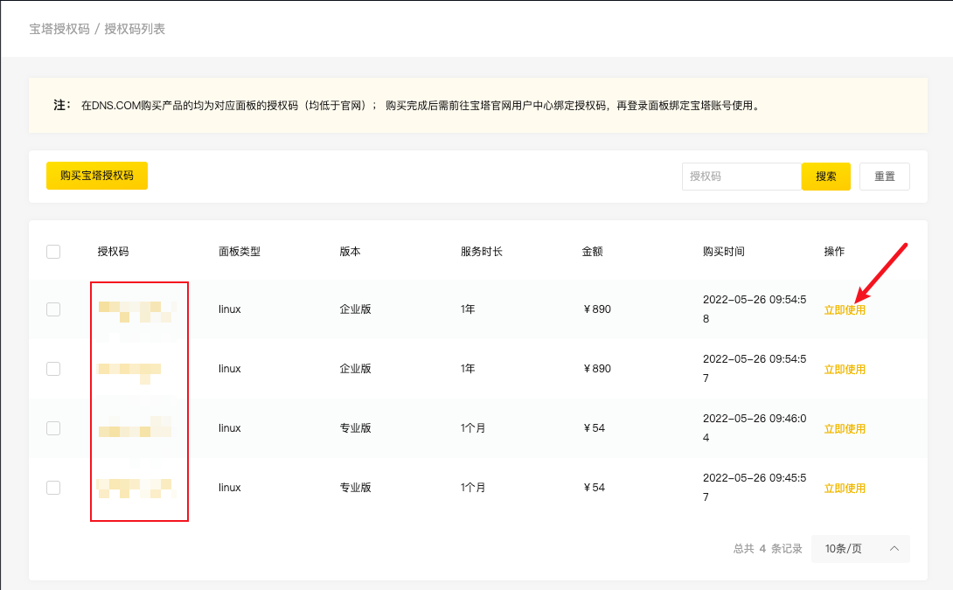This screenshot has height=590, width=953.
Task: Click the 金额 column header
Action: click(592, 252)
